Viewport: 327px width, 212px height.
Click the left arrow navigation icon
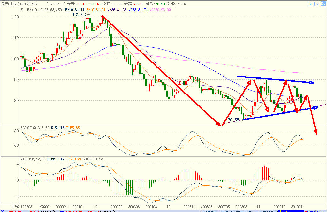point(311,4)
